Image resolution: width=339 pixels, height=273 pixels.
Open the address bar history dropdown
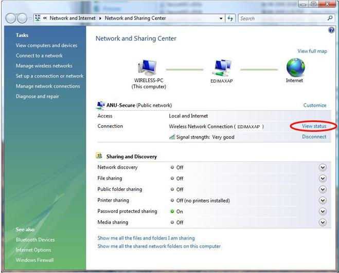[x=221, y=18]
